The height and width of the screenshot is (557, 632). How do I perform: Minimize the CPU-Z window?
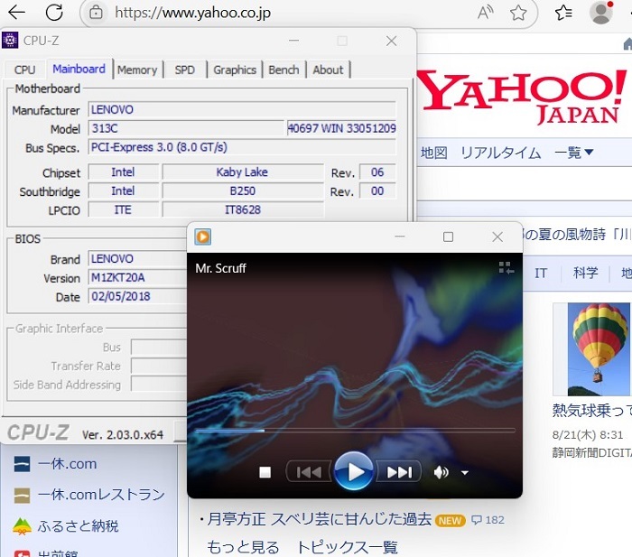(x=293, y=41)
